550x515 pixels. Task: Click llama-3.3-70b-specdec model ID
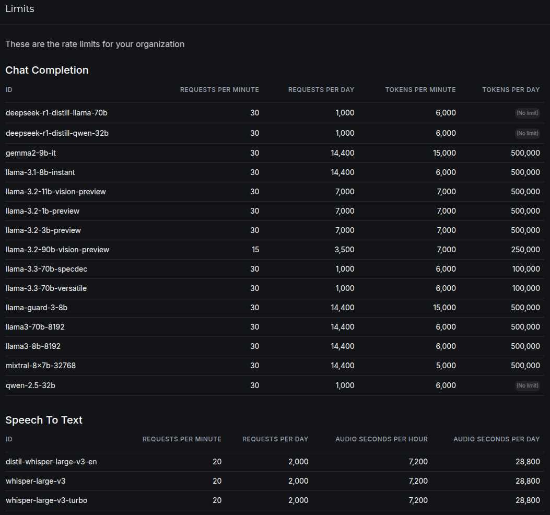[x=46, y=268]
